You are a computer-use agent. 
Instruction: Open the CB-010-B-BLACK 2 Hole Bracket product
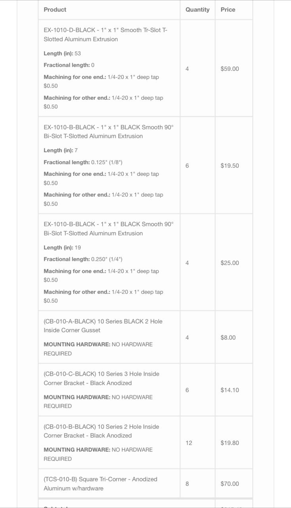[101, 431]
